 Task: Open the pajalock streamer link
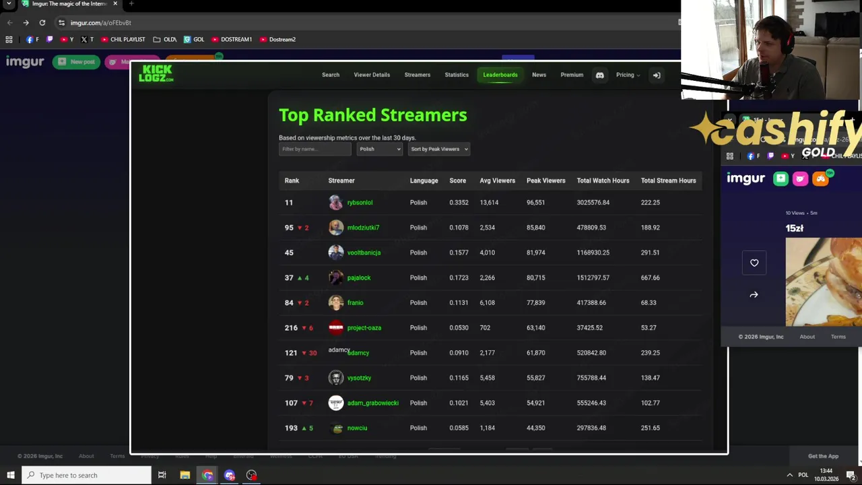click(x=359, y=278)
